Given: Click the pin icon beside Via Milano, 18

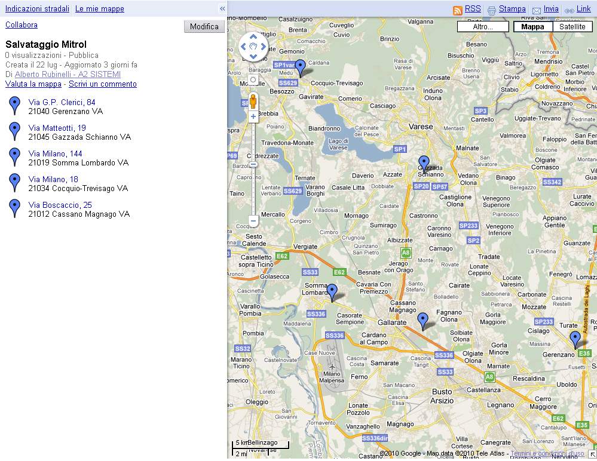Looking at the screenshot, I should click(14, 183).
